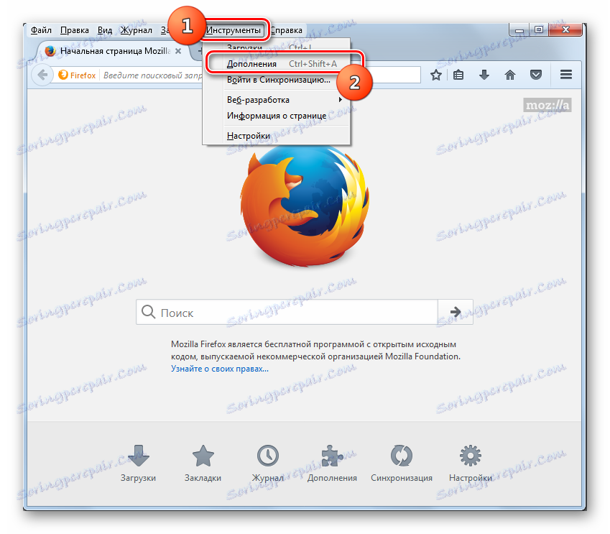Minimize the Firefox window

519,30
